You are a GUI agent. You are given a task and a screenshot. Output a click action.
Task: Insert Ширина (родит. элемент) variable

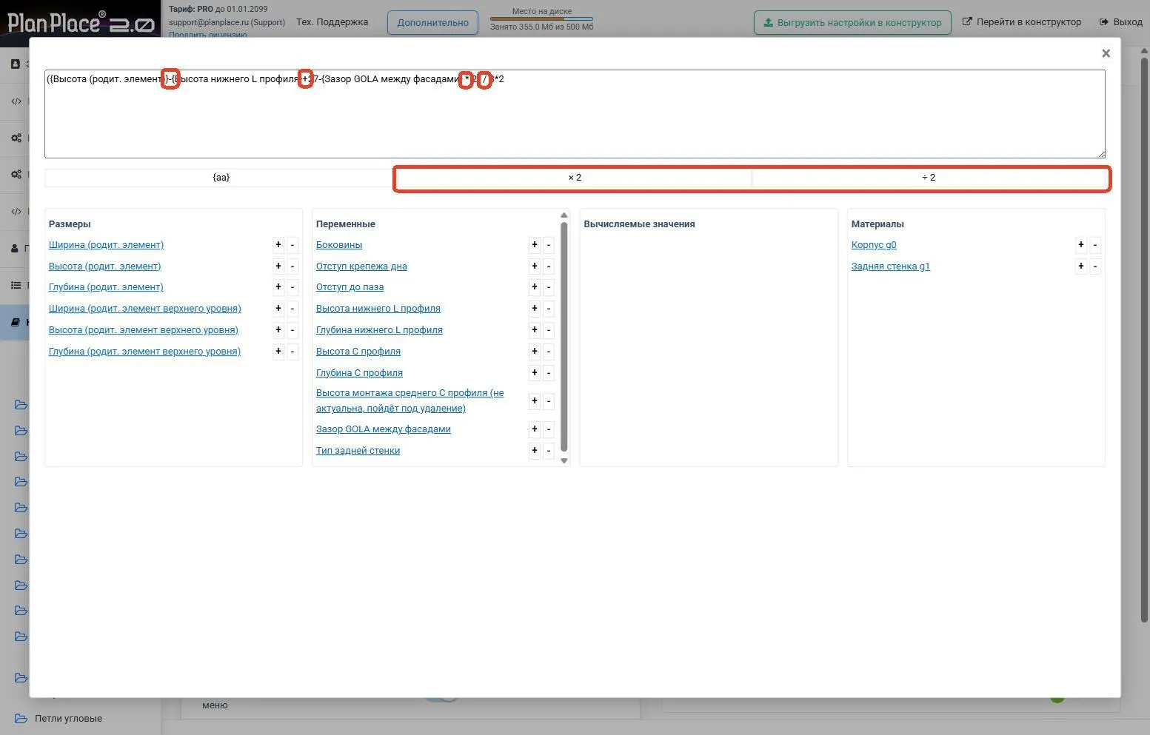point(106,245)
